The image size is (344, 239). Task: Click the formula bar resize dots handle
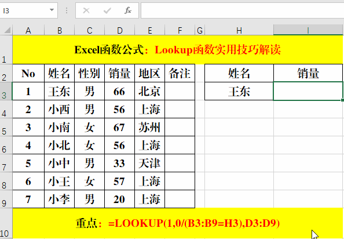click(67, 10)
